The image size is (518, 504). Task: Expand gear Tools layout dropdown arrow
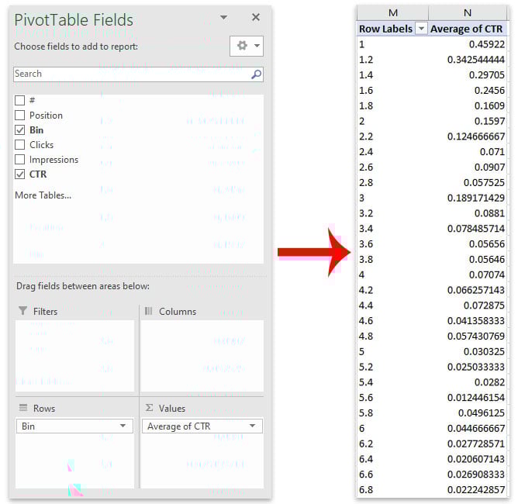pyautogui.click(x=257, y=46)
